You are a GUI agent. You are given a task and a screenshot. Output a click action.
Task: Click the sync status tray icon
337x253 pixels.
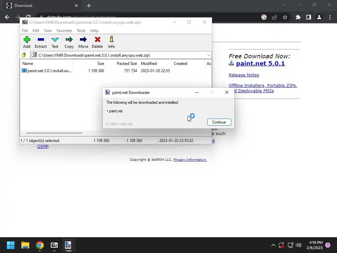point(281,245)
